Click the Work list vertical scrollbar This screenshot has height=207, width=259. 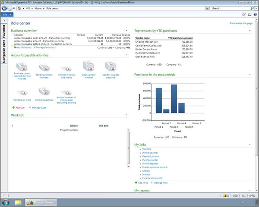coord(128,148)
